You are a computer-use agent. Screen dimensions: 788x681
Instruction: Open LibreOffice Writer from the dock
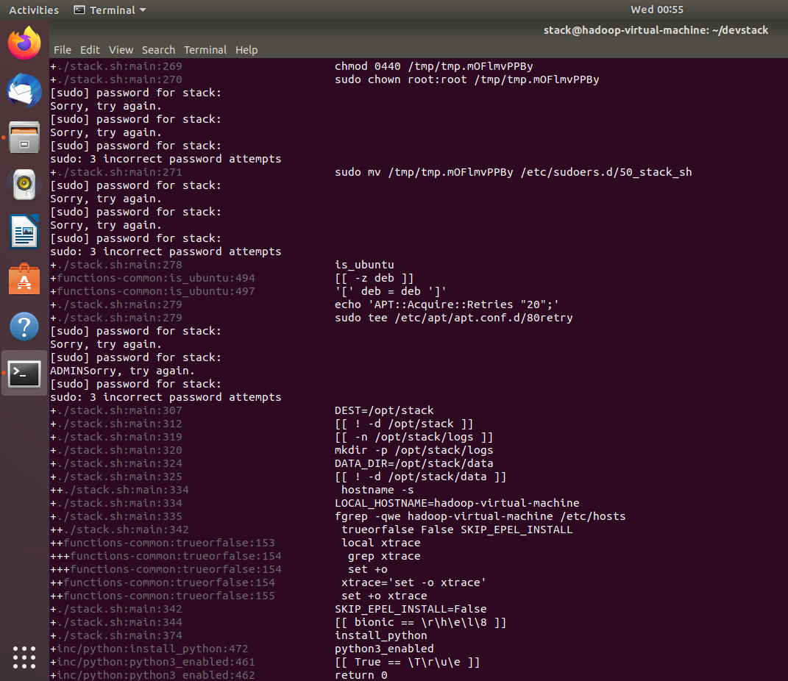[24, 232]
